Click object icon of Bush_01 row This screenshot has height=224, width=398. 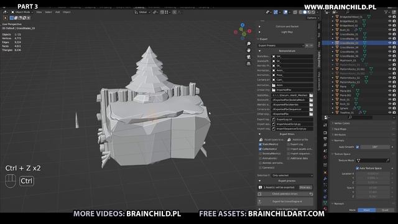(337, 30)
